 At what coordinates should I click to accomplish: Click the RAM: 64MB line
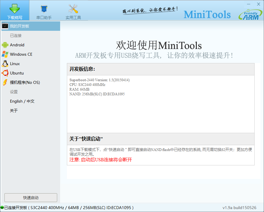[79, 89]
